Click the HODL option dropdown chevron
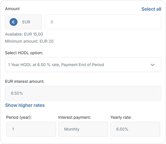This screenshot has height=144, width=166. 152,65
